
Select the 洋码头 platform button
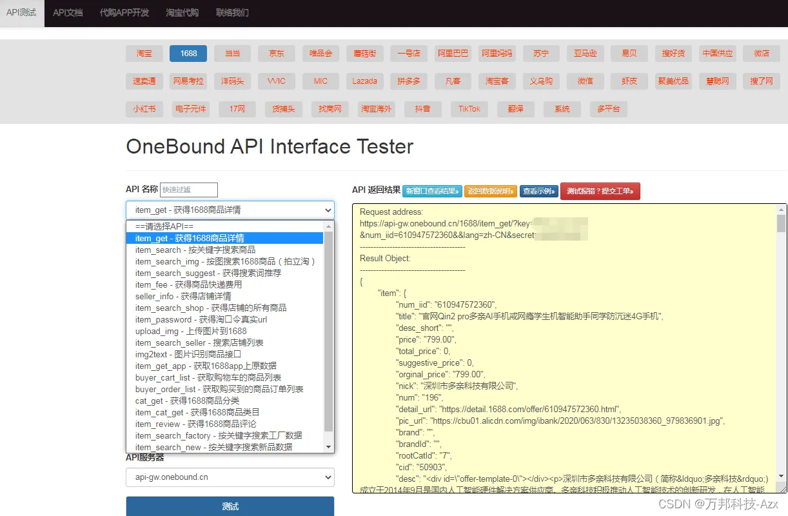coord(232,81)
